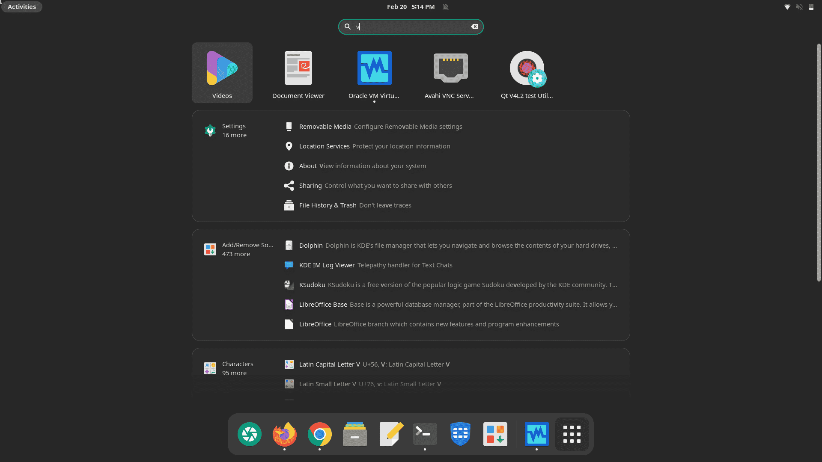822x462 pixels.
Task: Open Document Viewer application
Action: point(298,73)
